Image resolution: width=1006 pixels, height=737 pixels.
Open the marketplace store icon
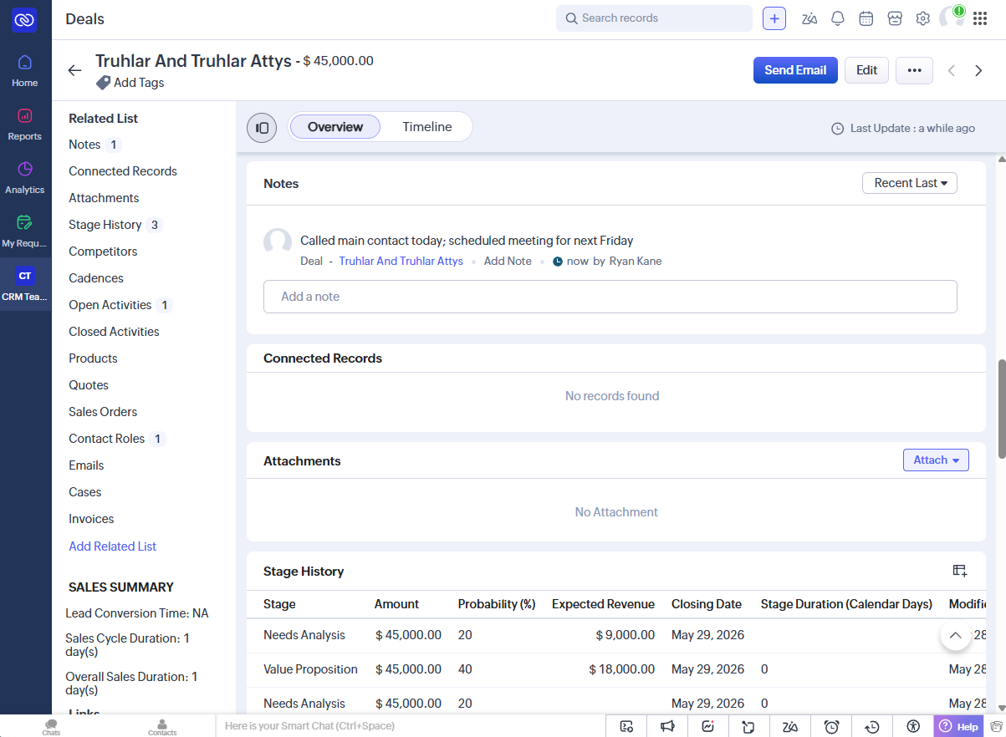coord(895,18)
